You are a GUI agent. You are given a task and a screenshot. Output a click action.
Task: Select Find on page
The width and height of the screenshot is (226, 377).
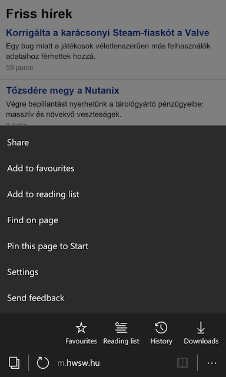[113, 220]
